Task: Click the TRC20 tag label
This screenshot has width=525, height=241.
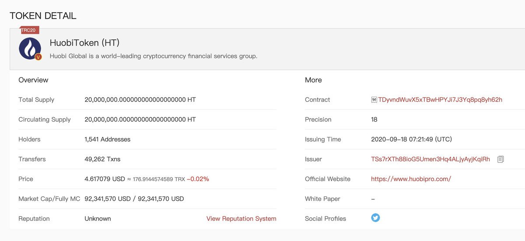Action: [30, 30]
